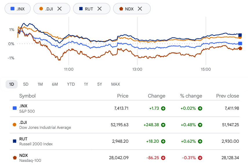Select the MAX time range
Image resolution: width=248 pixels, height=167 pixels.
click(x=116, y=84)
